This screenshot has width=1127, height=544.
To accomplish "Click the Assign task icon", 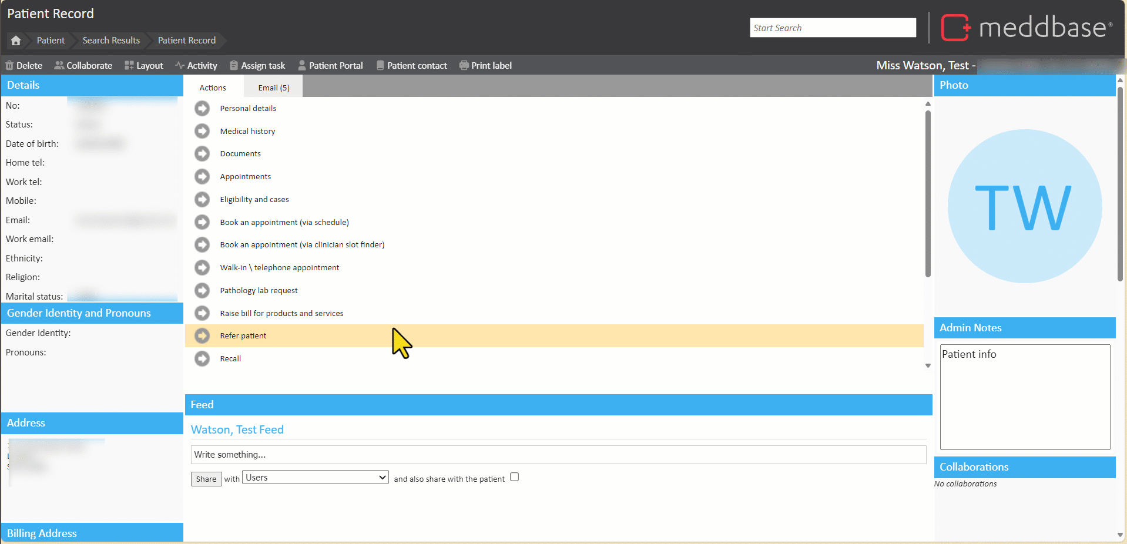I will pos(234,66).
